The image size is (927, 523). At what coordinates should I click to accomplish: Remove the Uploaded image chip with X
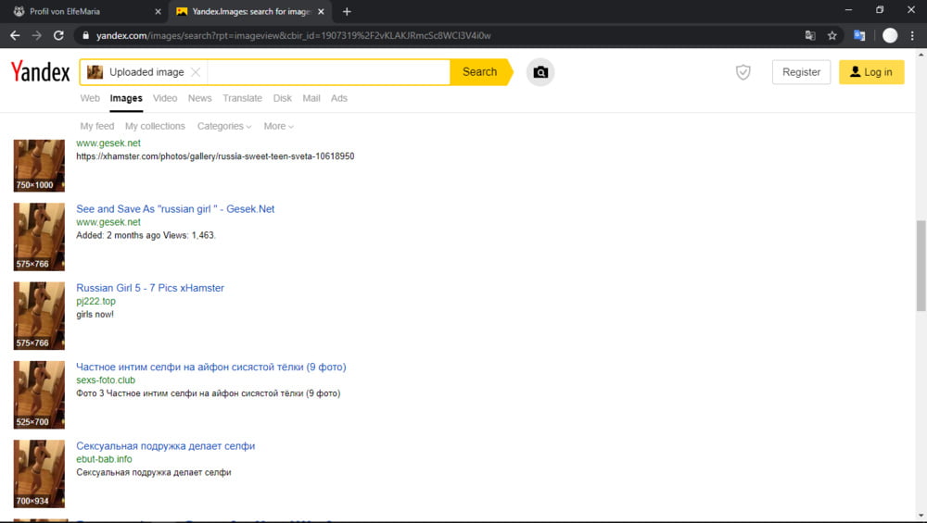[x=195, y=72]
